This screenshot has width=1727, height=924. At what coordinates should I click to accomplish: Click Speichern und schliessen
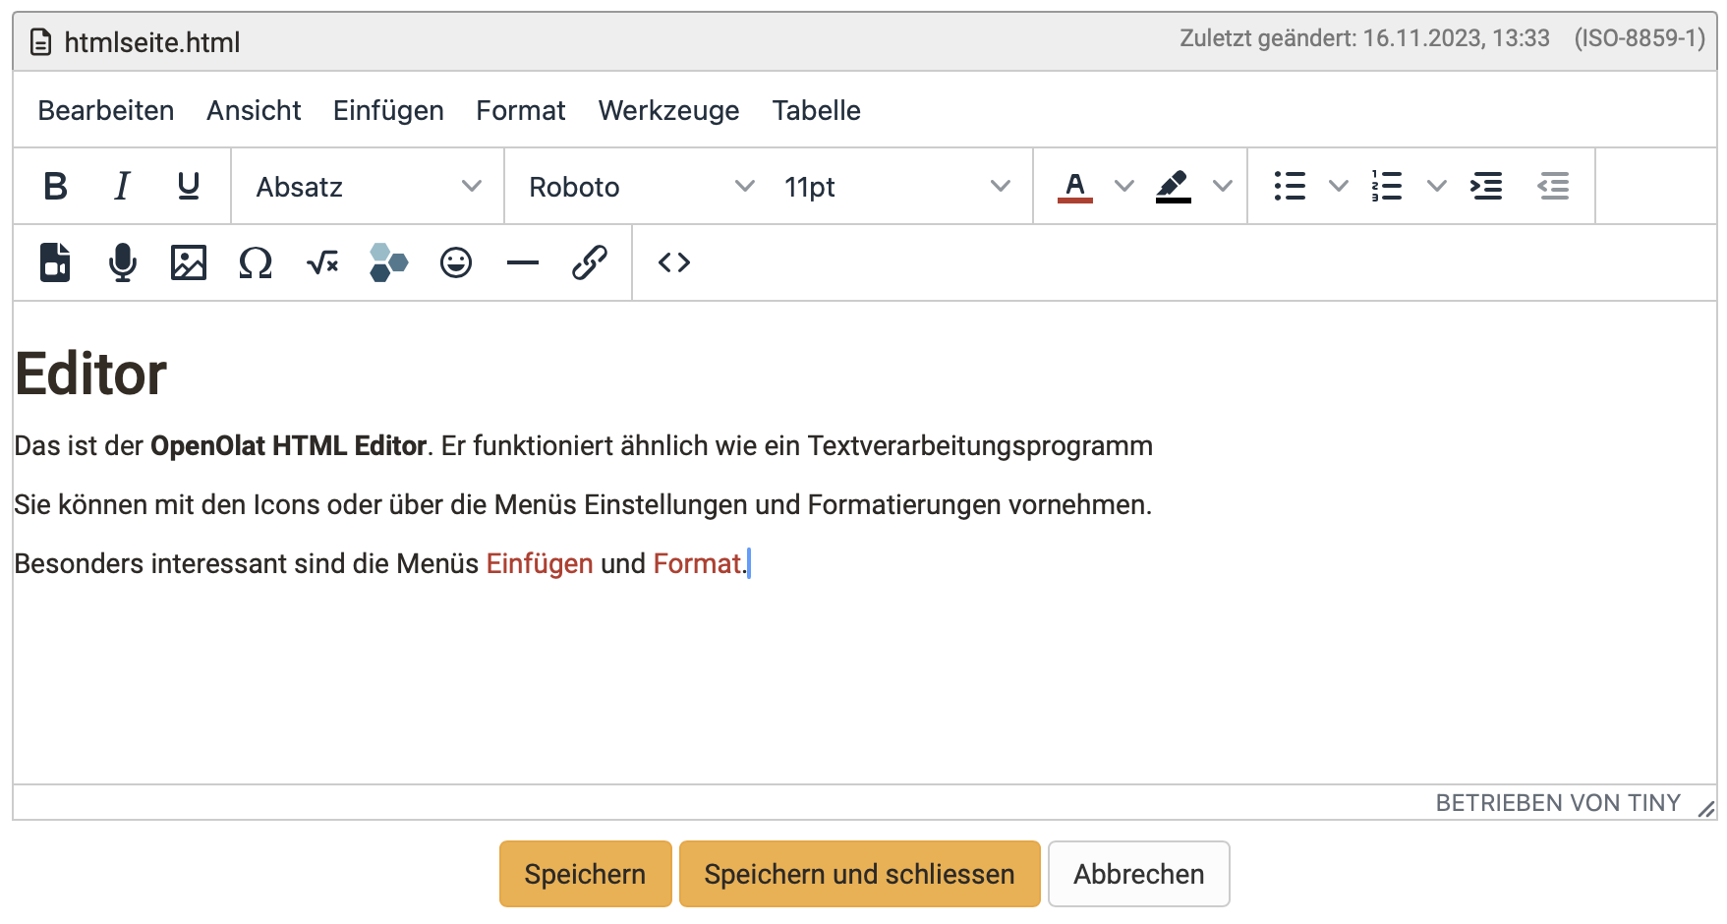click(x=859, y=873)
